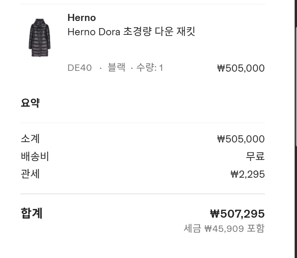Click the 블랙 color label
The width and height of the screenshot is (297, 258).
point(117,68)
